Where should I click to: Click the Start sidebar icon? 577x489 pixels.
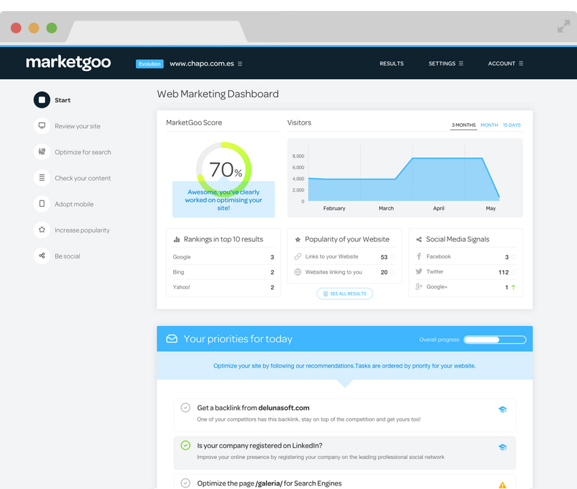[x=42, y=100]
